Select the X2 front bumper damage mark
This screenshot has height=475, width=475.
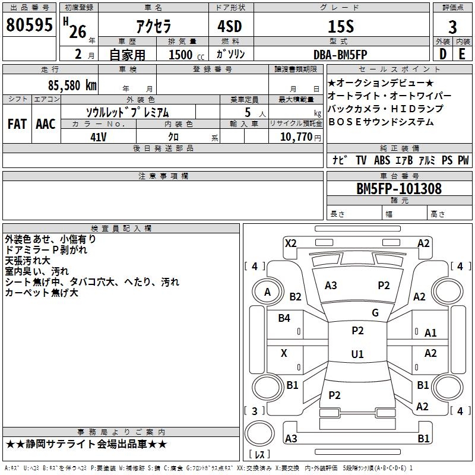[x=290, y=243]
